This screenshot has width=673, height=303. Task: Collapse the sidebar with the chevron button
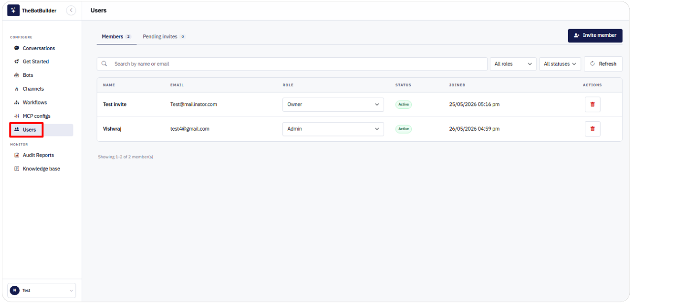pyautogui.click(x=71, y=10)
